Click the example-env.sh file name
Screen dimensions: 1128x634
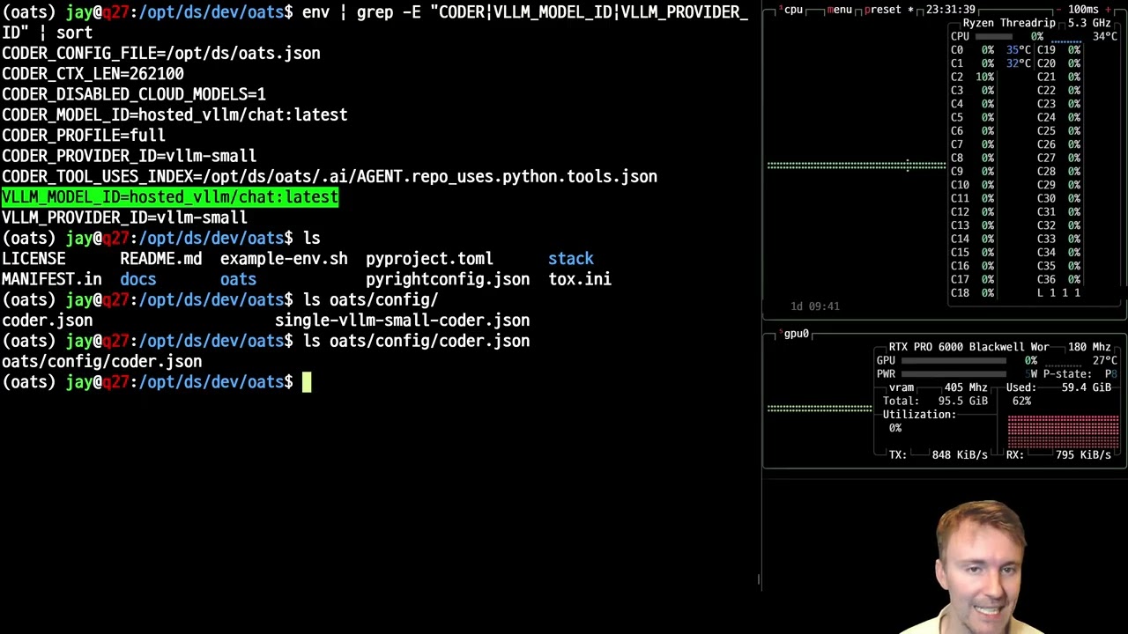[284, 259]
